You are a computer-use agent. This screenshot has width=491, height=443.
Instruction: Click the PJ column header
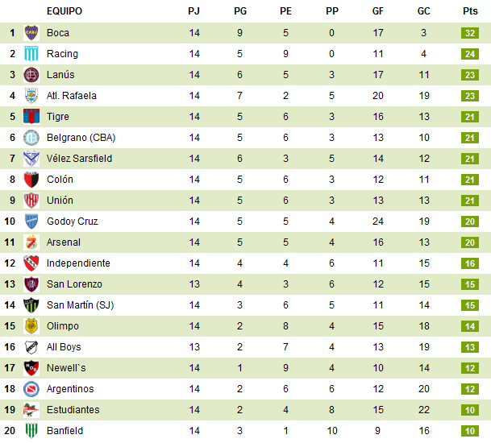pos(194,11)
